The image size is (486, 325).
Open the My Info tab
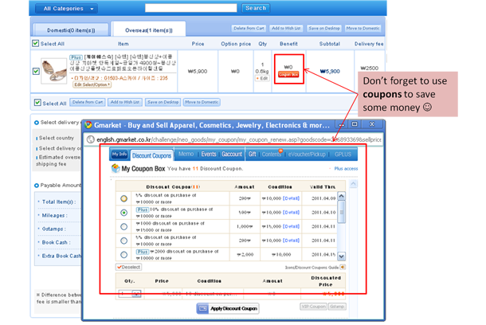coord(120,154)
